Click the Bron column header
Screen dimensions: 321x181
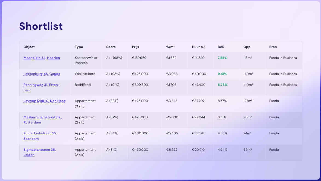click(x=273, y=47)
